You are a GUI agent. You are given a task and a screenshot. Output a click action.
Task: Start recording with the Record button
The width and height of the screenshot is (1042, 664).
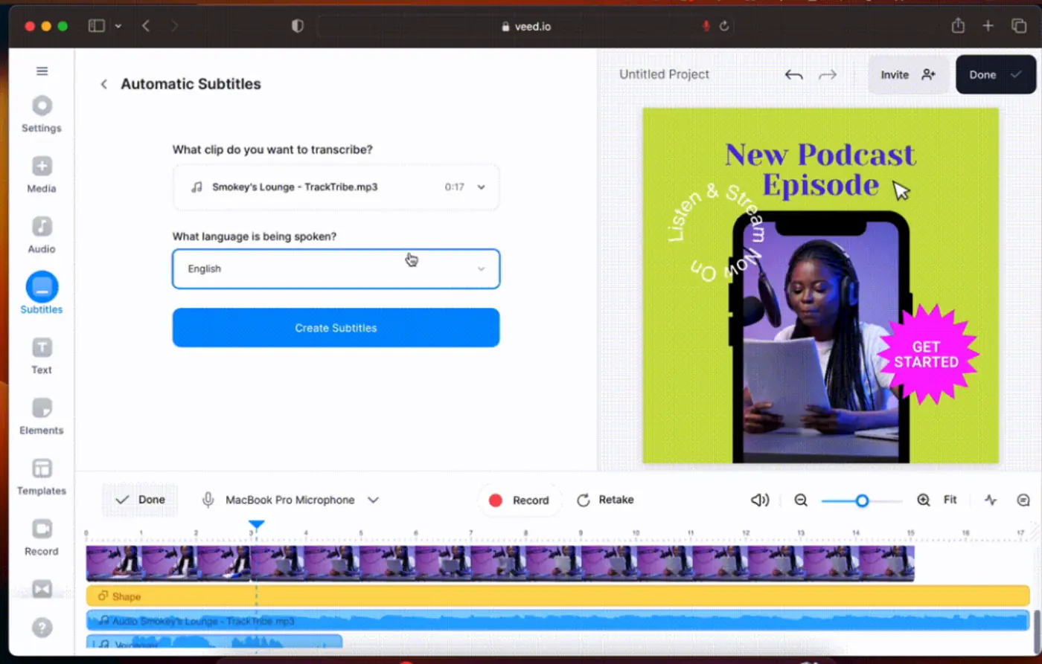(x=519, y=500)
